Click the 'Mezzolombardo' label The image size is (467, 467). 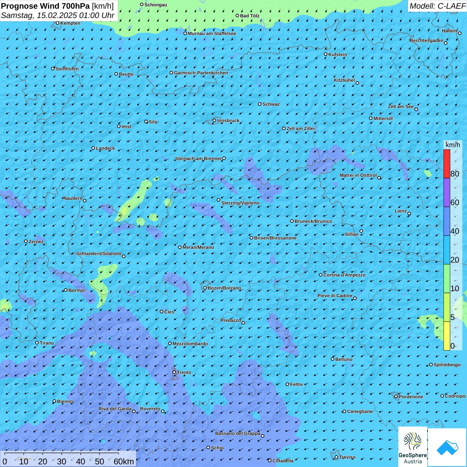click(x=190, y=344)
